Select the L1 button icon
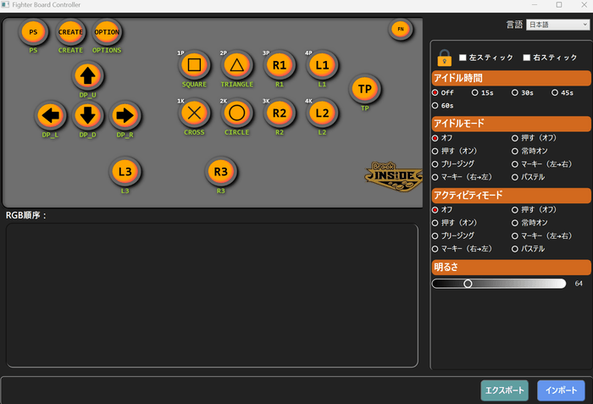The image size is (593, 404). pos(322,65)
